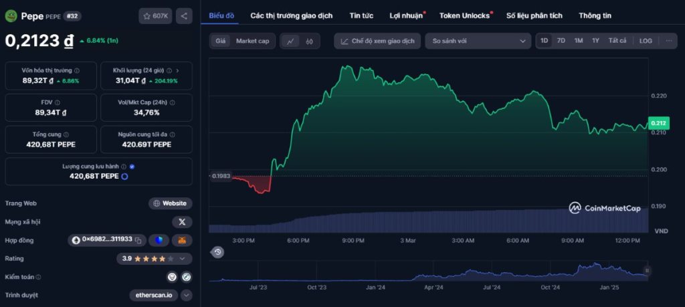Select the 1Y time range
685x307 pixels.
[x=596, y=41]
